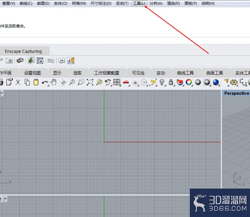Open the 渲染(R) menu

click(x=173, y=3)
